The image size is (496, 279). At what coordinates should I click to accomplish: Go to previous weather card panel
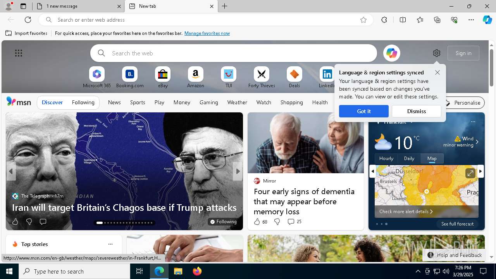tap(373, 171)
